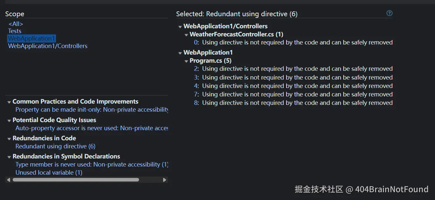
Task: Open Type member is never used issue
Action: tap(91, 165)
